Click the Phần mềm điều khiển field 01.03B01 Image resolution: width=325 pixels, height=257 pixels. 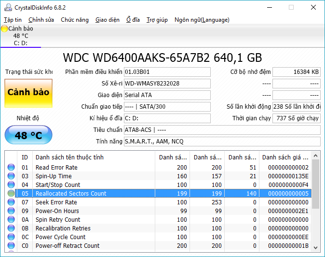coord(167,72)
